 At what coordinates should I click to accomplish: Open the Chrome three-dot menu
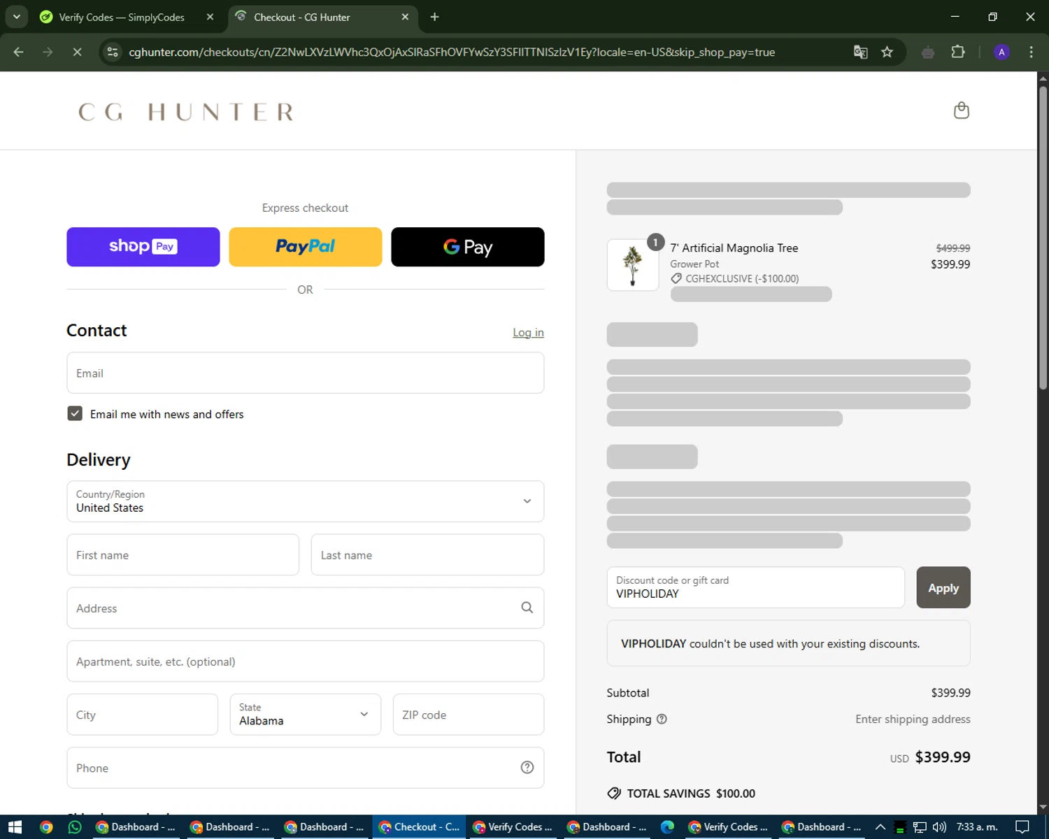tap(1031, 52)
